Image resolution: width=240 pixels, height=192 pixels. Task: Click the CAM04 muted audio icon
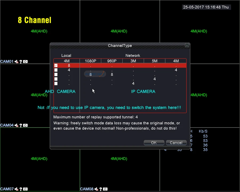[16, 125]
